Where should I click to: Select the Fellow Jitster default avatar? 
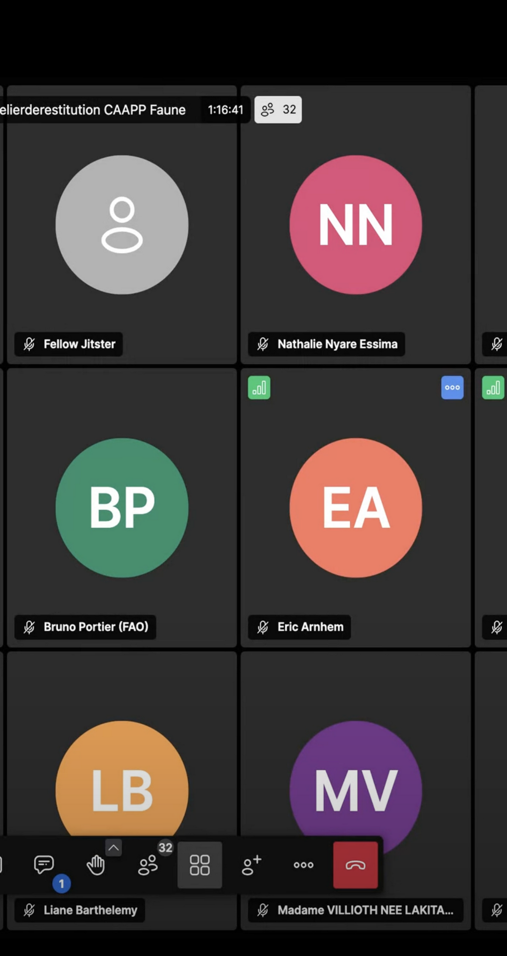[x=122, y=225]
